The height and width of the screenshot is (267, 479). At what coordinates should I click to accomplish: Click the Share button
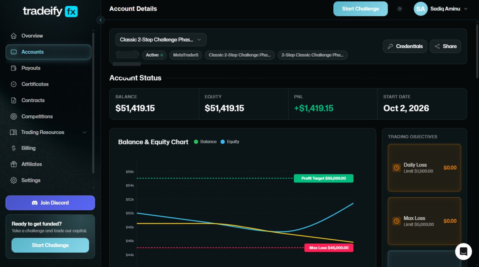point(445,46)
